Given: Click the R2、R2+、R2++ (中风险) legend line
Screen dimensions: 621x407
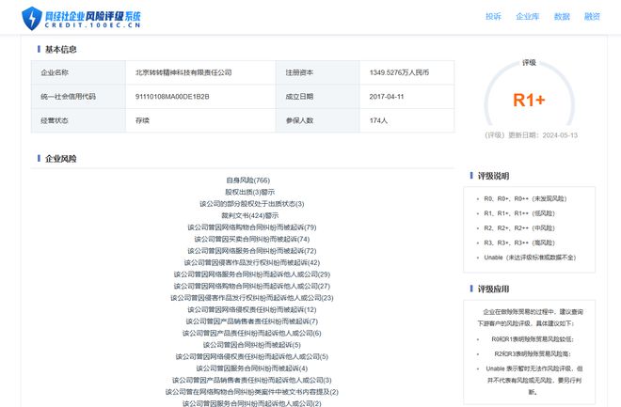Looking at the screenshot, I should (x=519, y=228).
